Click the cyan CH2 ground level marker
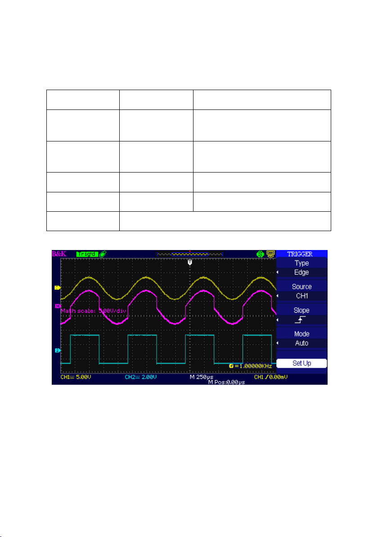Image resolution: width=378 pixels, height=537 pixels. [58, 350]
